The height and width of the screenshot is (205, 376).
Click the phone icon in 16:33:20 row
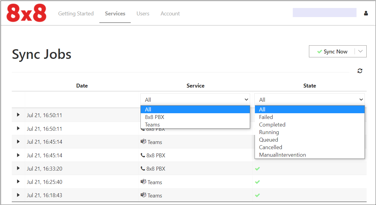tap(143, 169)
